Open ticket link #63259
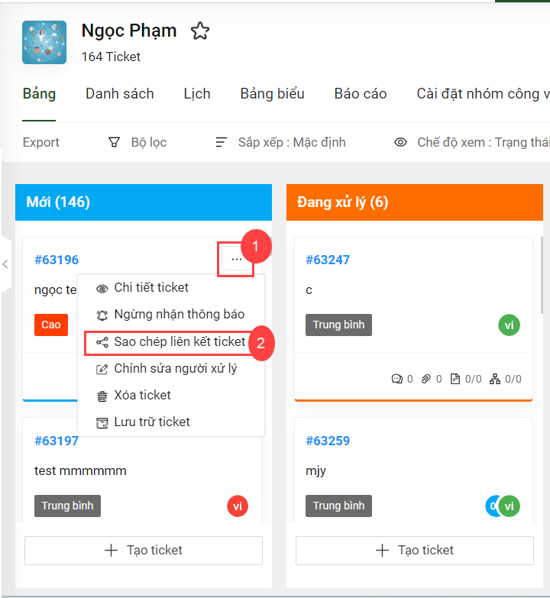 [x=328, y=441]
